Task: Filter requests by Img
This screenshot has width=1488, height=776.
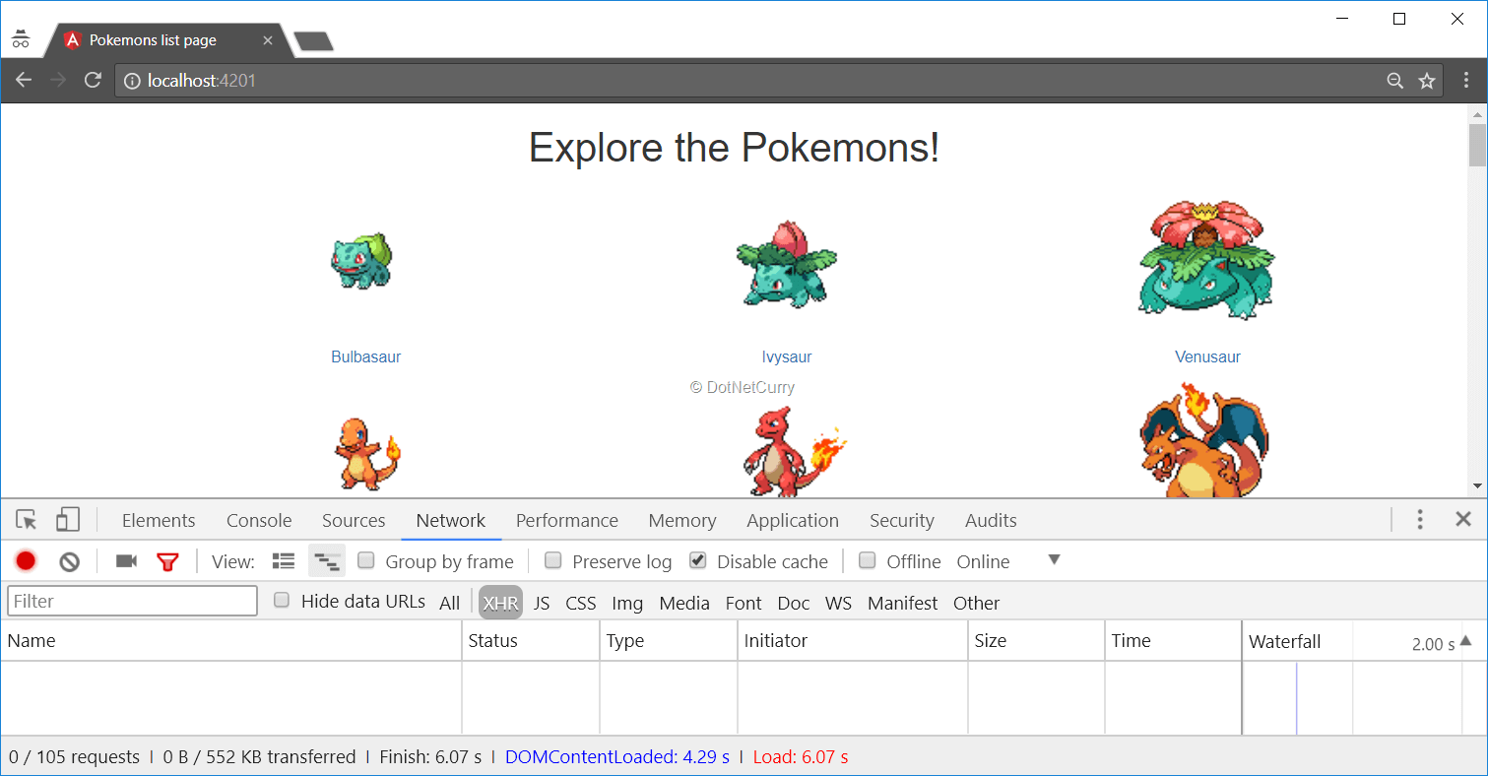Action: coord(627,603)
